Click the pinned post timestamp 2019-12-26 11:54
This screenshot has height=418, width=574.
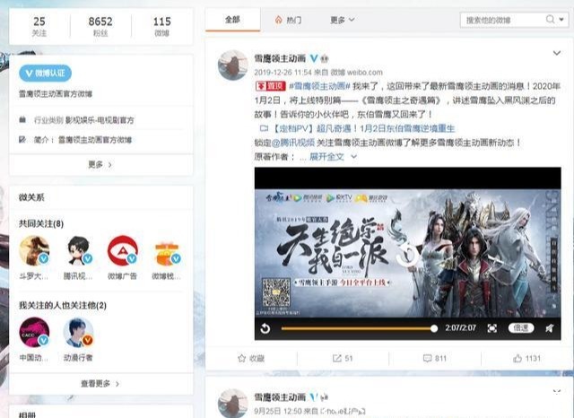(283, 73)
